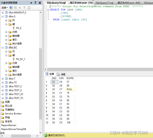The image size is (153, 138).
Task: Select the PK_S key item
Action: coord(19,28)
